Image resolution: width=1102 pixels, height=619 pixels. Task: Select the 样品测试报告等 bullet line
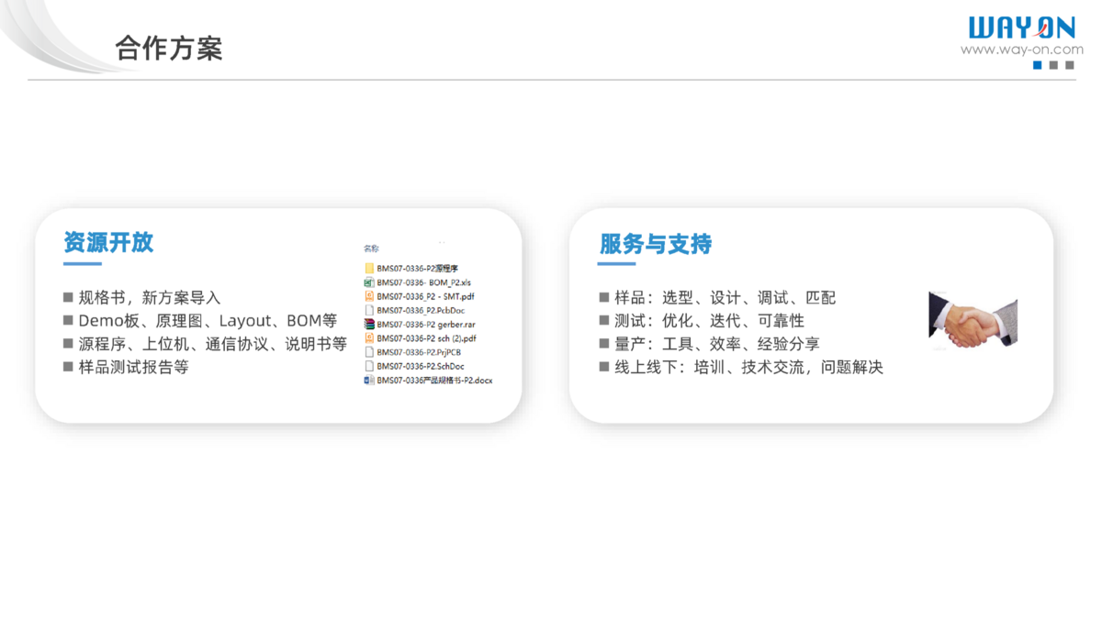pyautogui.click(x=133, y=367)
